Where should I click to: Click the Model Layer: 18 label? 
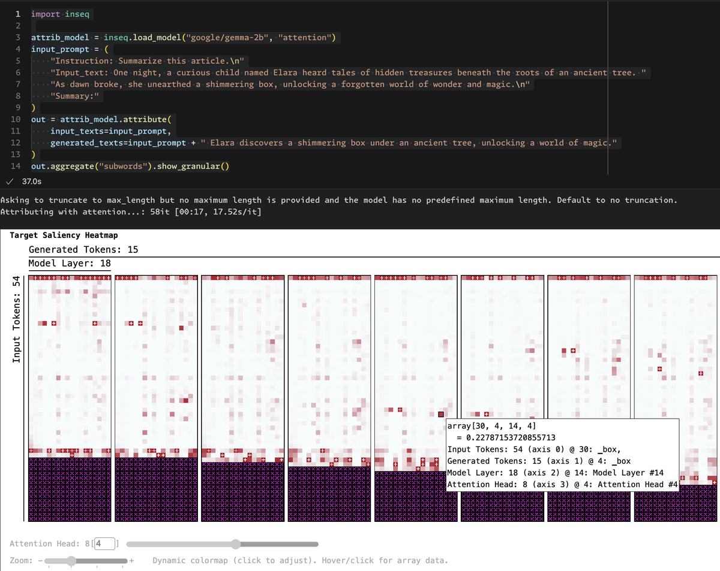click(x=68, y=263)
